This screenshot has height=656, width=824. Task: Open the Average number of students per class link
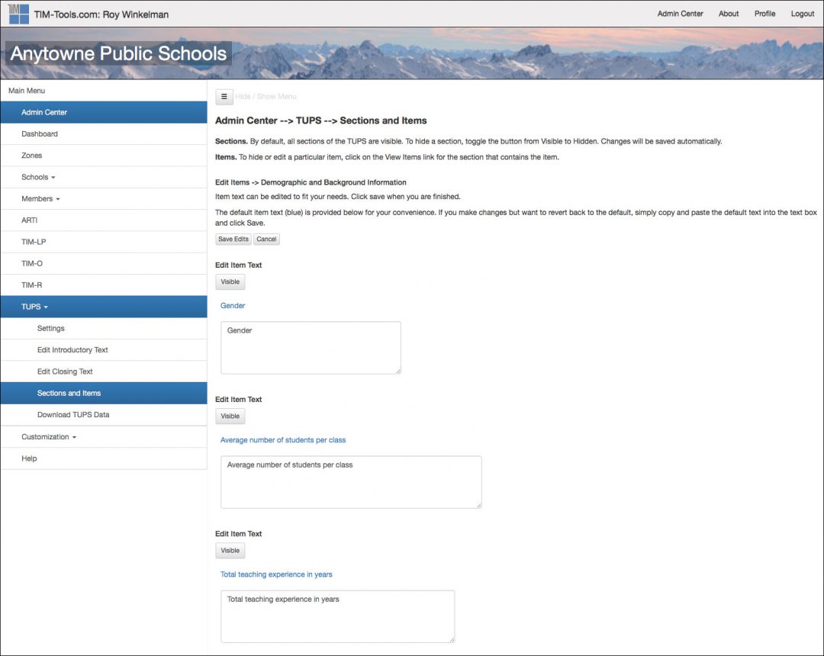click(283, 439)
